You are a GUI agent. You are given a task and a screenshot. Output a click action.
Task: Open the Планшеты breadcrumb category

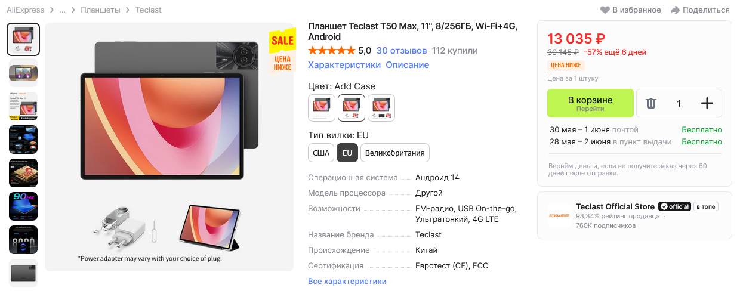coord(100,10)
